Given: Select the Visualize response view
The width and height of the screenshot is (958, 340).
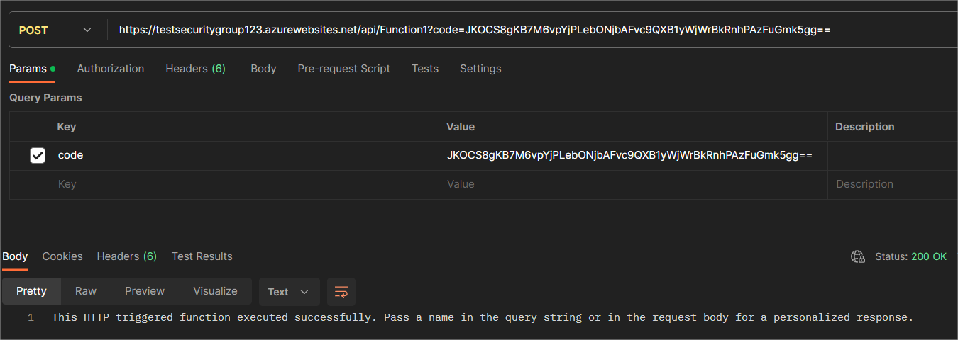Looking at the screenshot, I should point(215,291).
